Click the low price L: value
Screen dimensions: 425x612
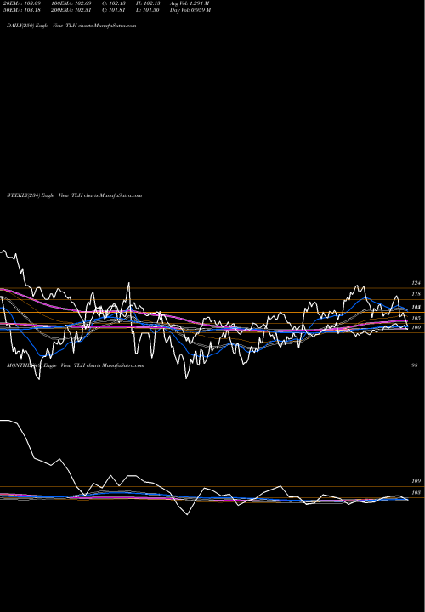click(x=148, y=10)
